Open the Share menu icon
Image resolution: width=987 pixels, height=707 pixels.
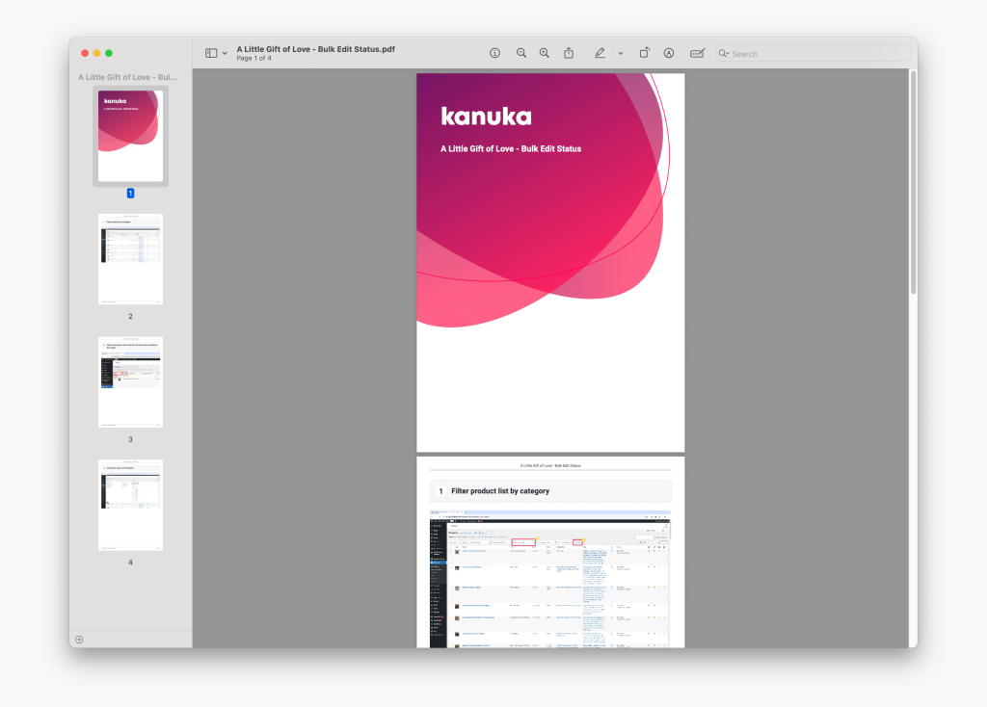[569, 54]
